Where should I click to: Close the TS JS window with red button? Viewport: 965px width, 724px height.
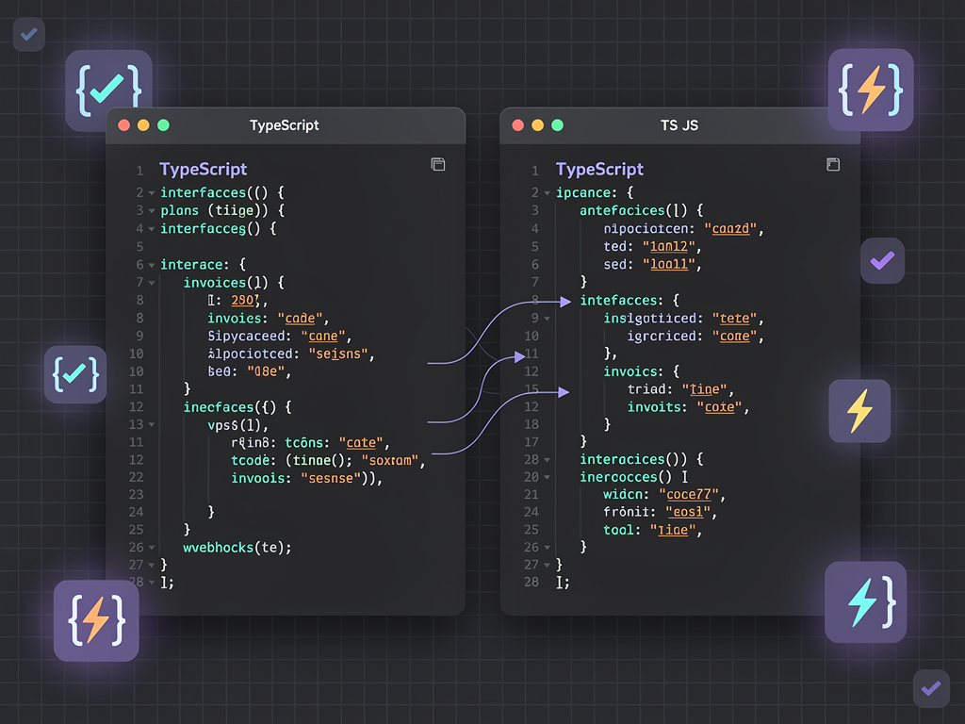(518, 125)
